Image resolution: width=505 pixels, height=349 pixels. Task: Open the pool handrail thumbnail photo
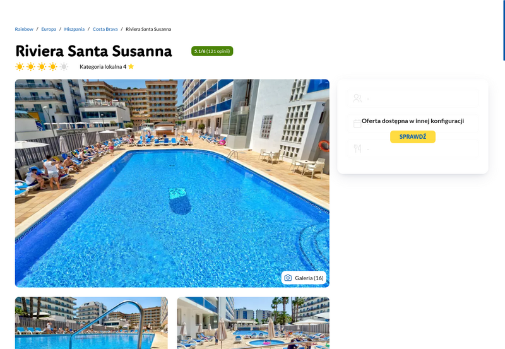pos(91,323)
